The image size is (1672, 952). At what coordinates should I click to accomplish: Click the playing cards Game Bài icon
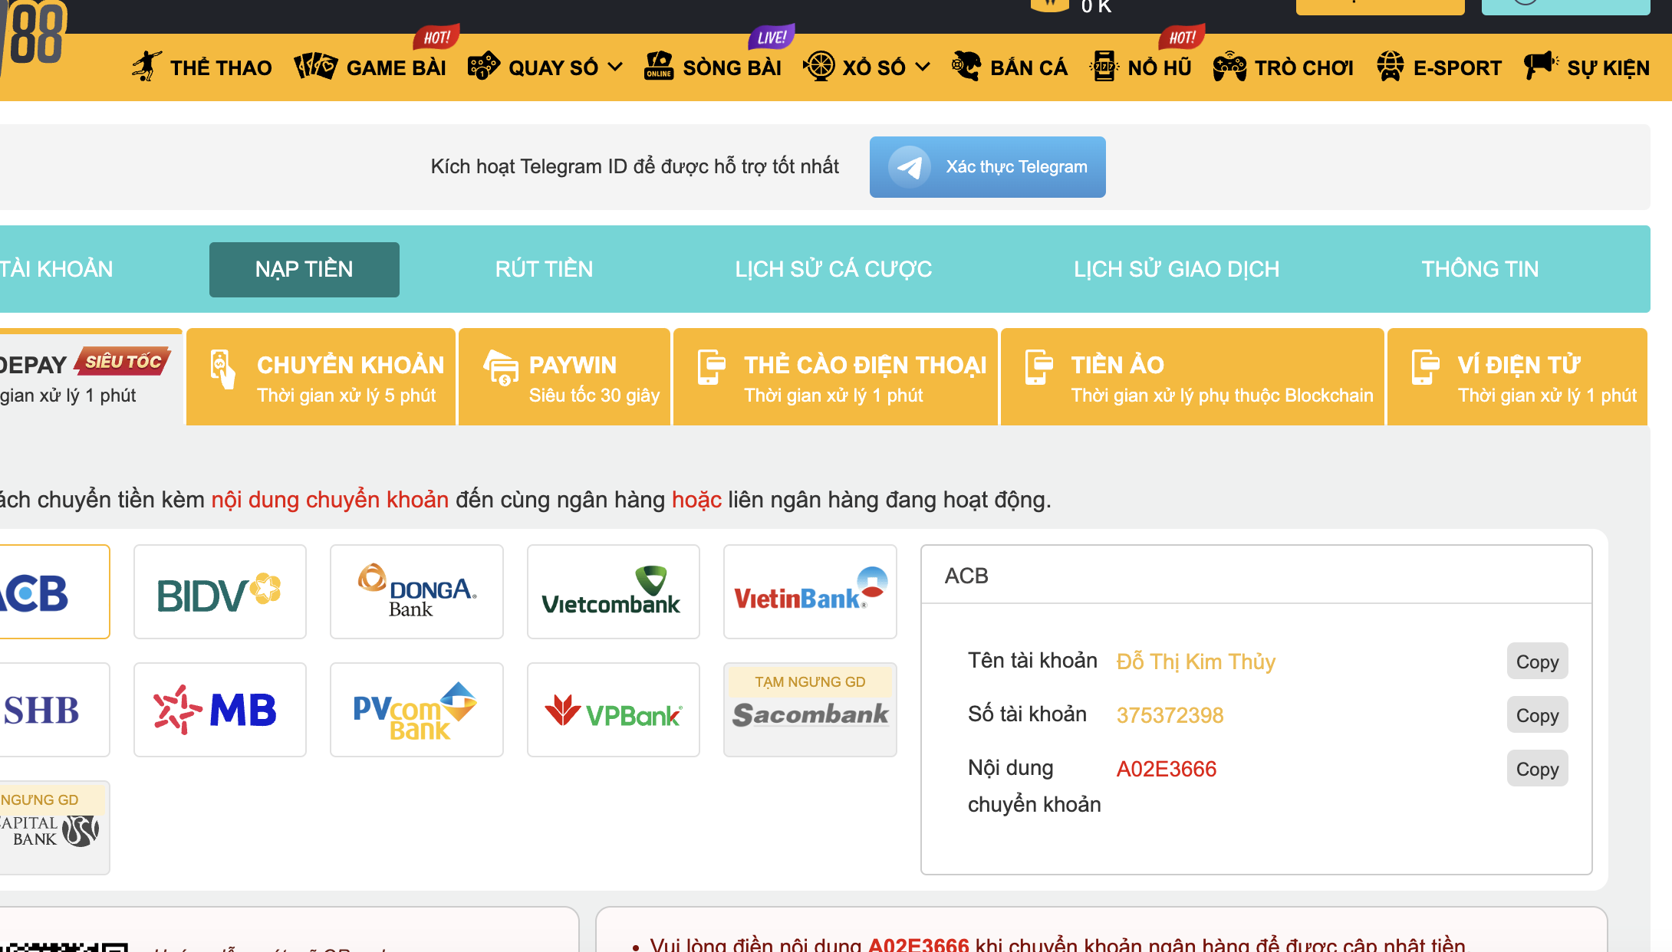click(315, 67)
